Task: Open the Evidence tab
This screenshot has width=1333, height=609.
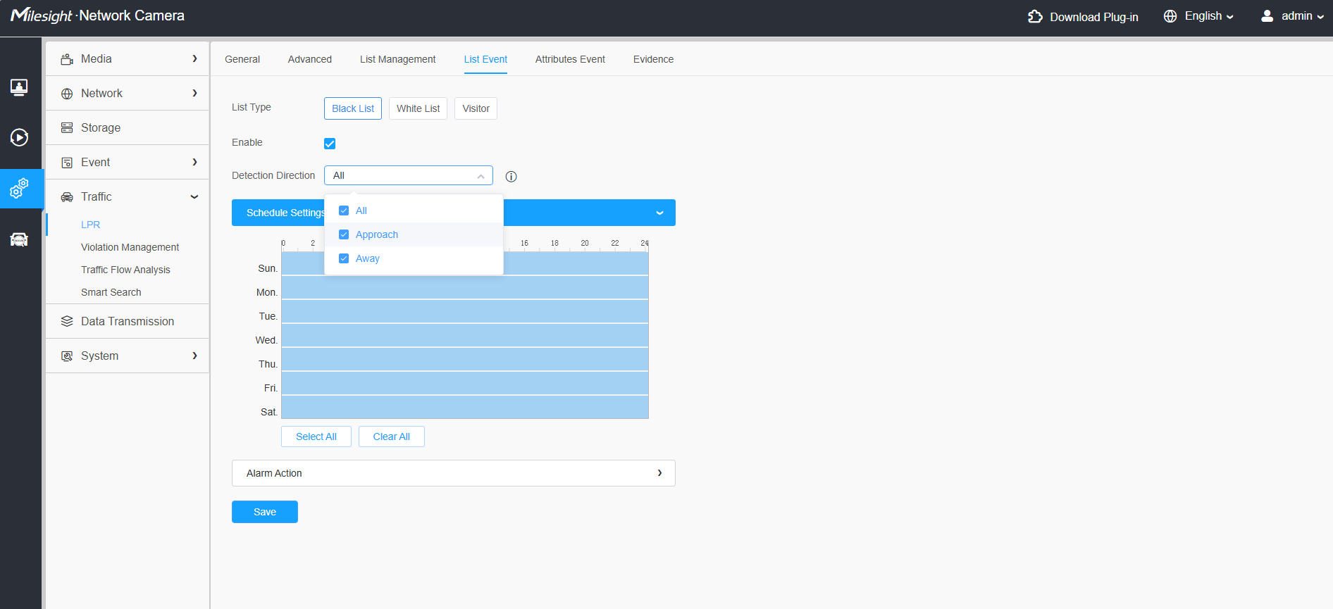Action: (653, 59)
